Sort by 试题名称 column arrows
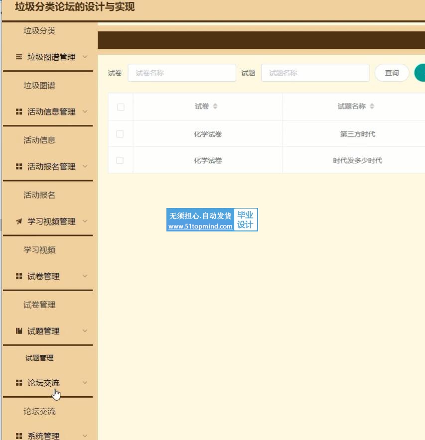The image size is (425, 440). point(372,106)
